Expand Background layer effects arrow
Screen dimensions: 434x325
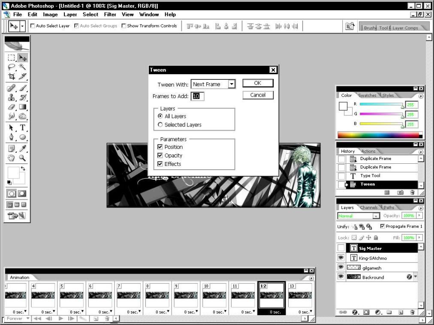[416, 277]
